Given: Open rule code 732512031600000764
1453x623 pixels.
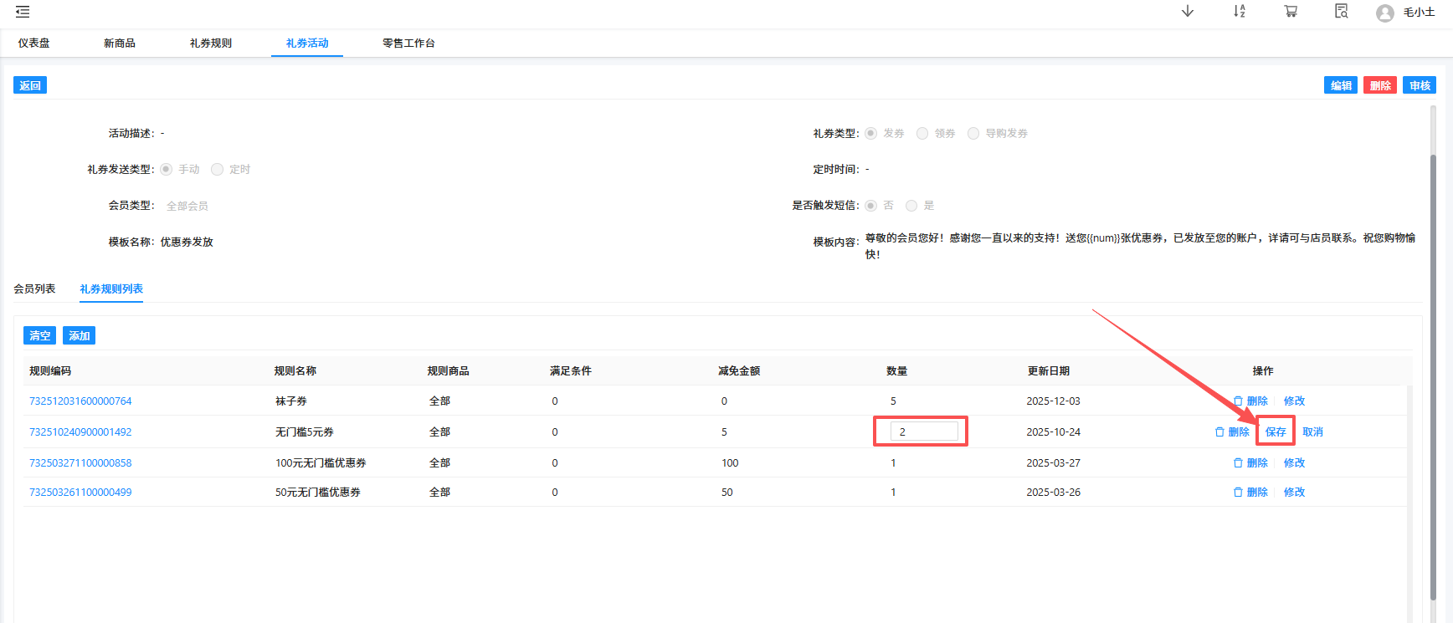Looking at the screenshot, I should (x=80, y=401).
